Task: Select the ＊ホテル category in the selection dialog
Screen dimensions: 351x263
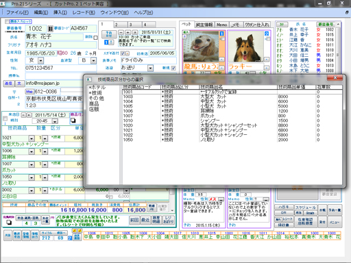Action: [97, 88]
